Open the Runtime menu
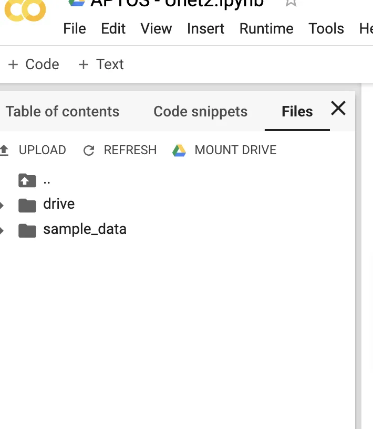Image resolution: width=373 pixels, height=429 pixels. coord(266,29)
